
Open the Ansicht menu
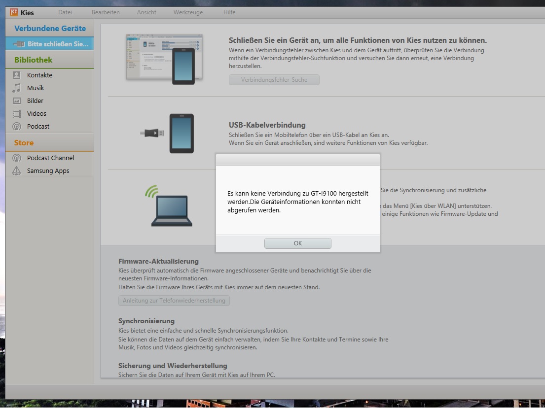pos(146,12)
